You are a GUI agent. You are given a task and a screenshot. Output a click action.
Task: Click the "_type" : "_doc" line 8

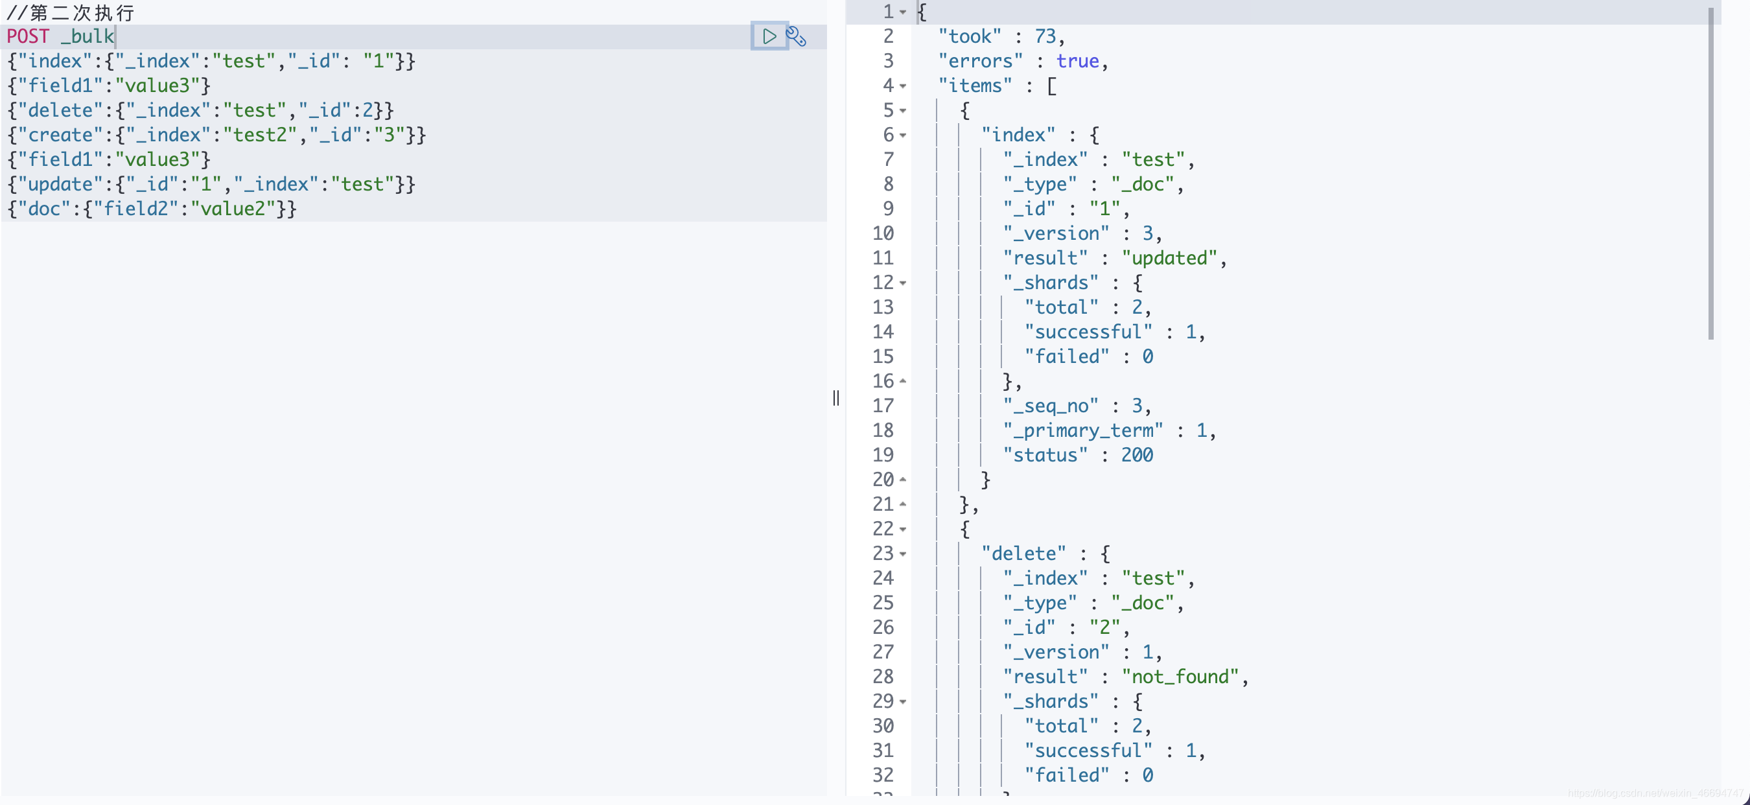[x=1094, y=184]
